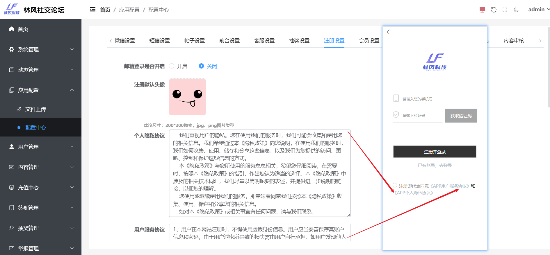Expand the 举报管理 chevron
This screenshot has height=255, width=550.
(x=72, y=248)
